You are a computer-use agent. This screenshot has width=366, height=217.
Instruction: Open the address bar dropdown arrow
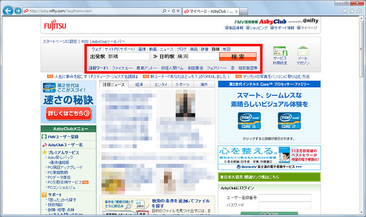169,11
